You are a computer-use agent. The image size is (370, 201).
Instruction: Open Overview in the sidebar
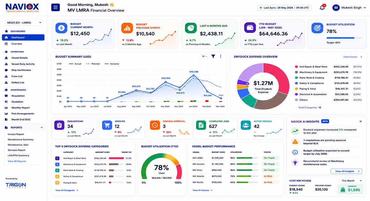(17, 44)
